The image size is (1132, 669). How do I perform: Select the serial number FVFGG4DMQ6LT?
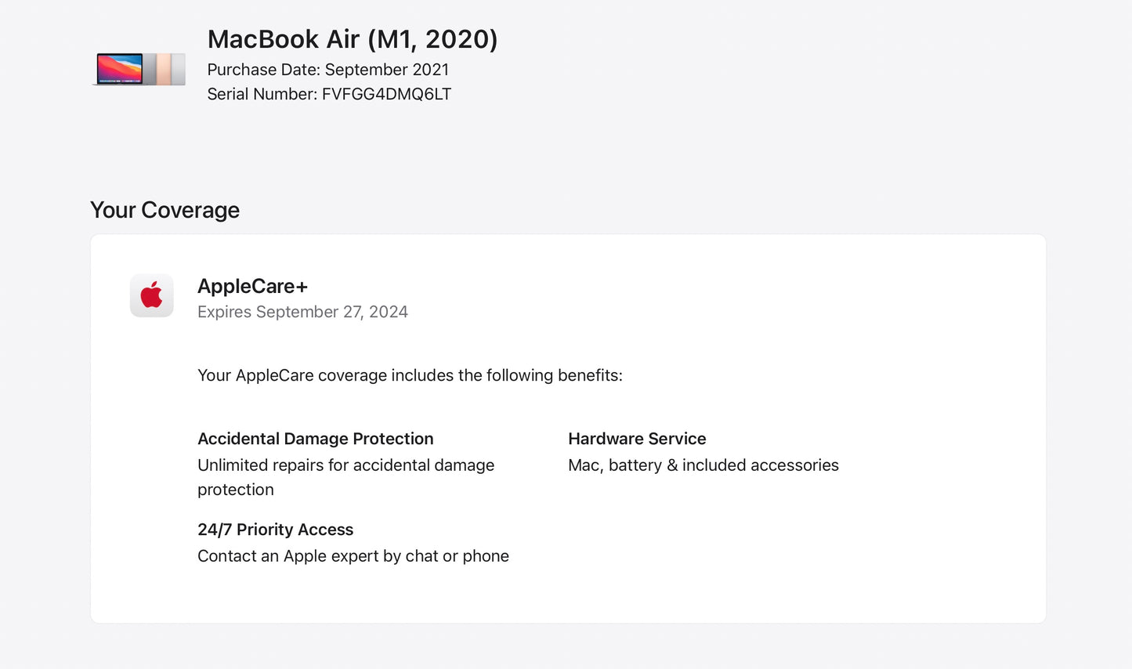pyautogui.click(x=387, y=94)
